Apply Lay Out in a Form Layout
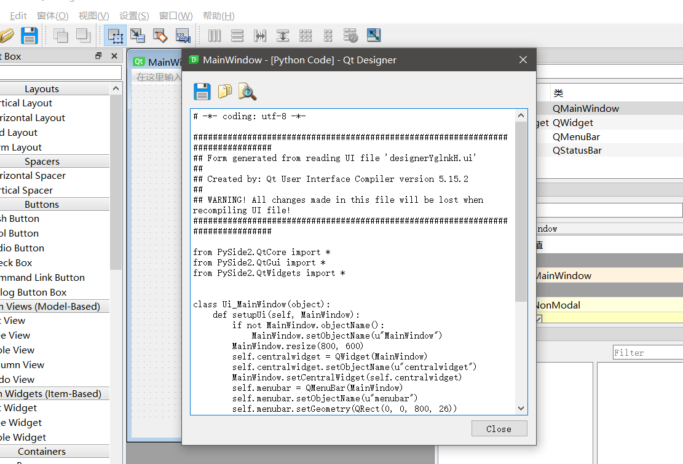 click(328, 36)
